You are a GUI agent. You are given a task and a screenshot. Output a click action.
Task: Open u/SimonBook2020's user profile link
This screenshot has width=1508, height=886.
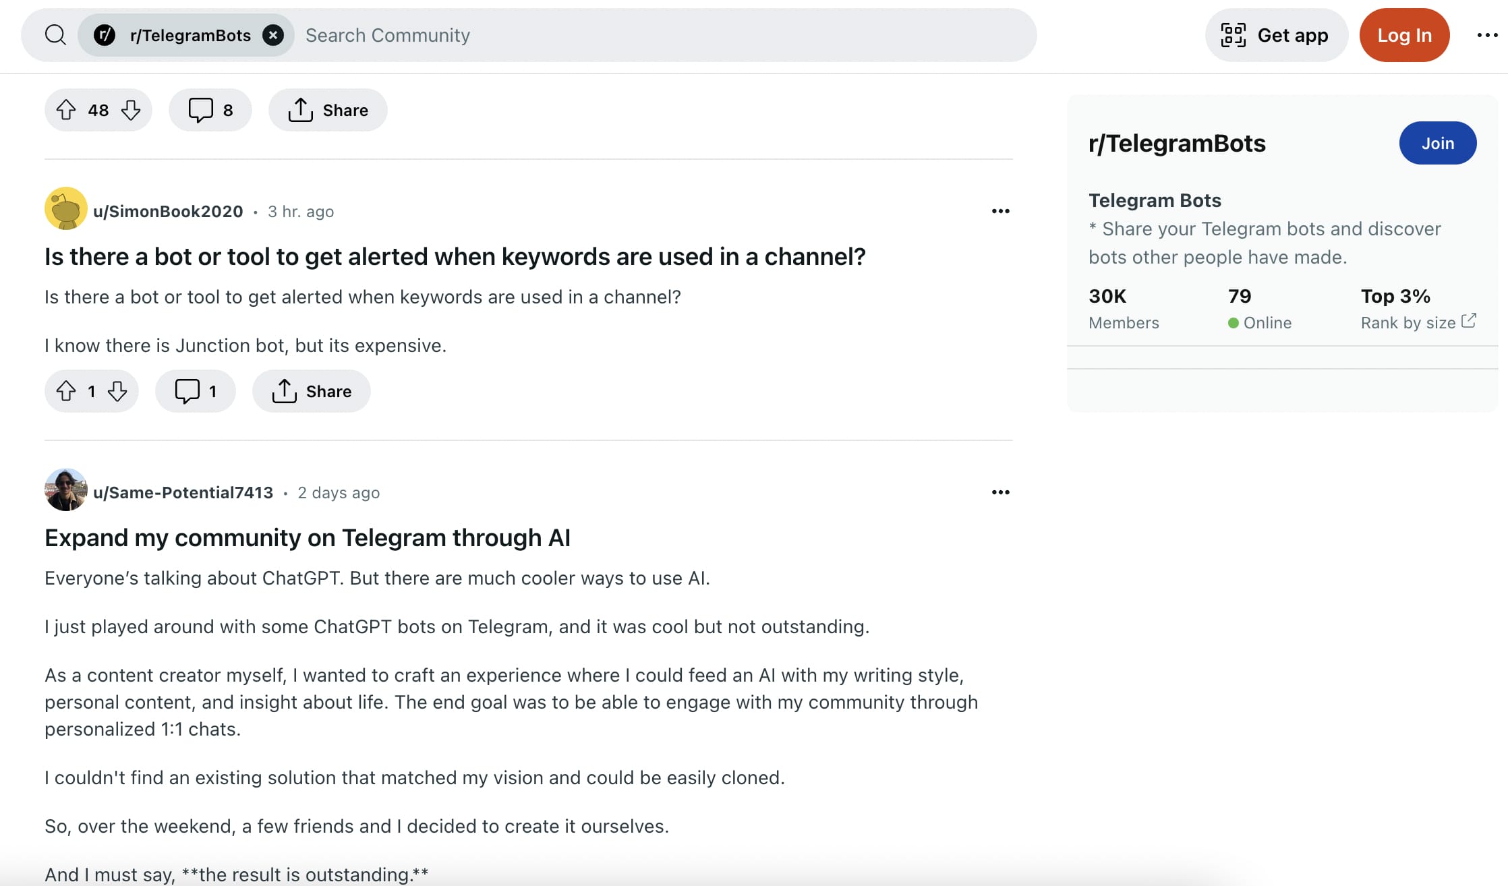168,212
